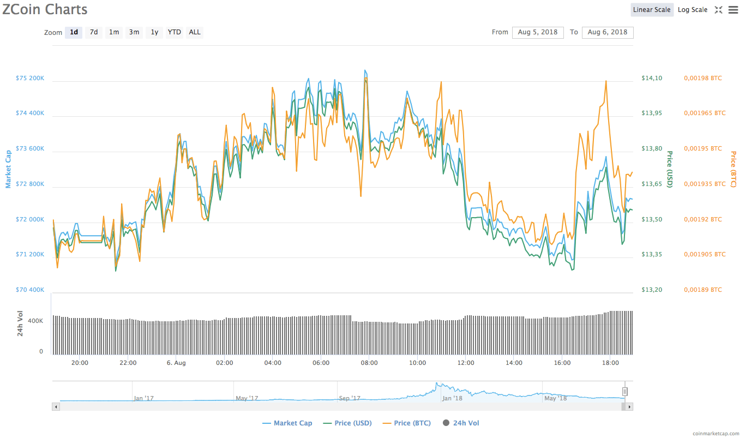Click the $14,10 price axis label
This screenshot has width=745, height=438.
click(x=652, y=78)
